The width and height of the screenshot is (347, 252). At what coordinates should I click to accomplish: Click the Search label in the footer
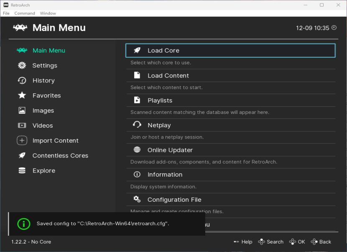pos(275,242)
